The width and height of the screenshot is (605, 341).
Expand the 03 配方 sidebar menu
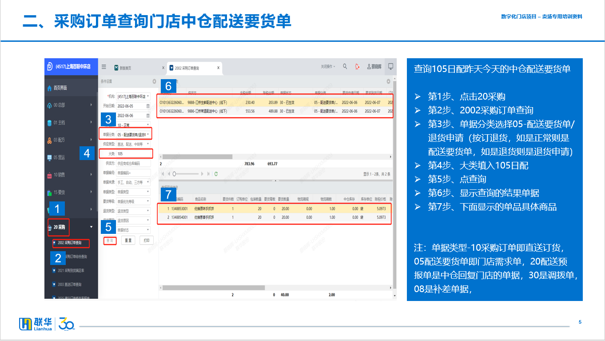pyautogui.click(x=71, y=140)
